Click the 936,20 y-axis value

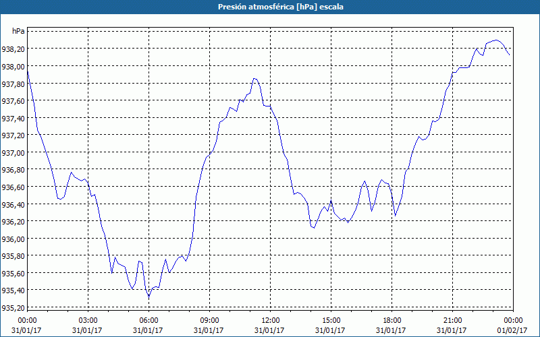(x=13, y=222)
